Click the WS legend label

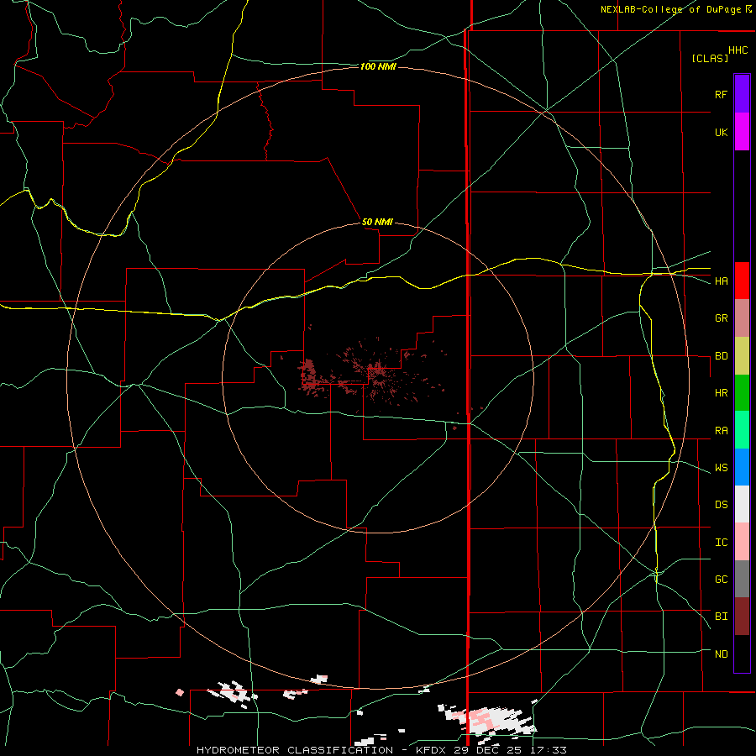721,468
